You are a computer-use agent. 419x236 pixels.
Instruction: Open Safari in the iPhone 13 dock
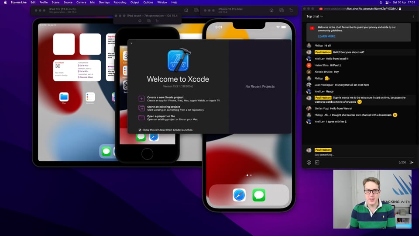coord(239,195)
